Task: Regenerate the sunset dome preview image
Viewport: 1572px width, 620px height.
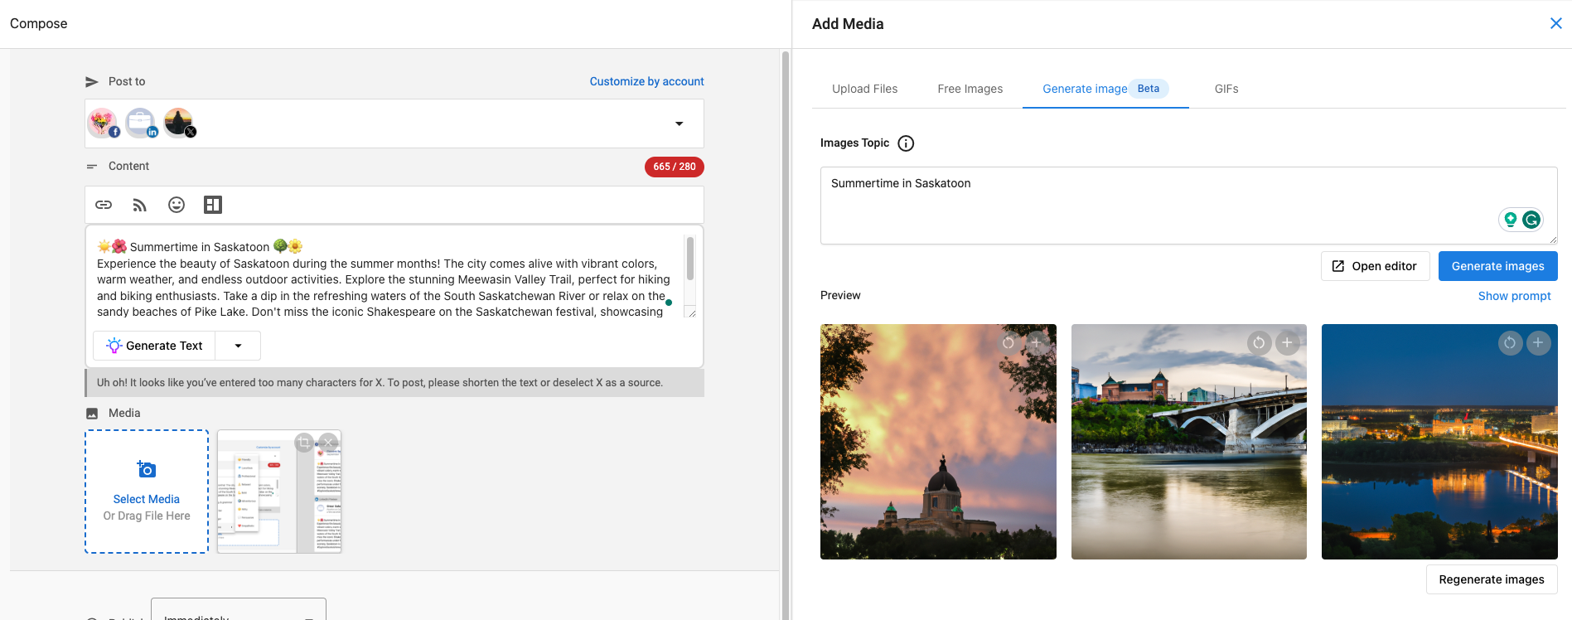Action: (1008, 343)
